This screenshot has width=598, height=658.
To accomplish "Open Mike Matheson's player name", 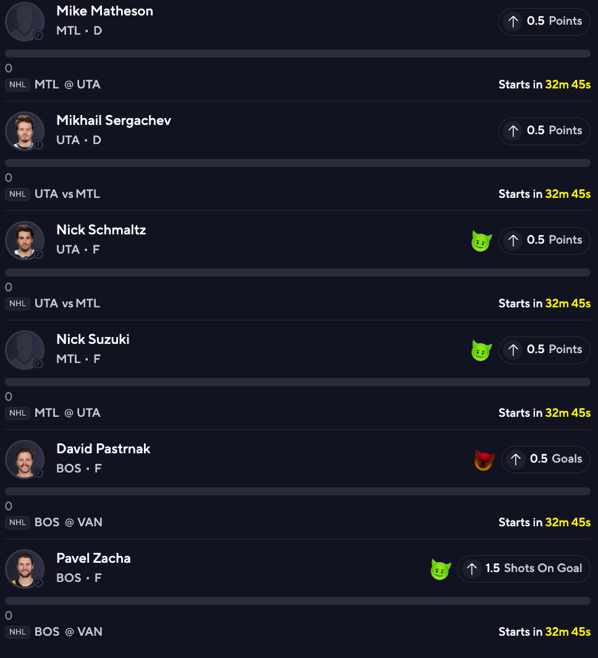I will click(x=104, y=11).
